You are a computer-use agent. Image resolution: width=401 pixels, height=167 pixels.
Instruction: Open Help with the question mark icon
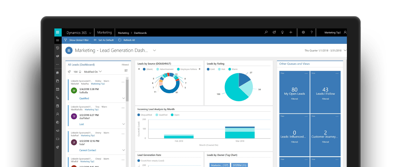point(311,32)
